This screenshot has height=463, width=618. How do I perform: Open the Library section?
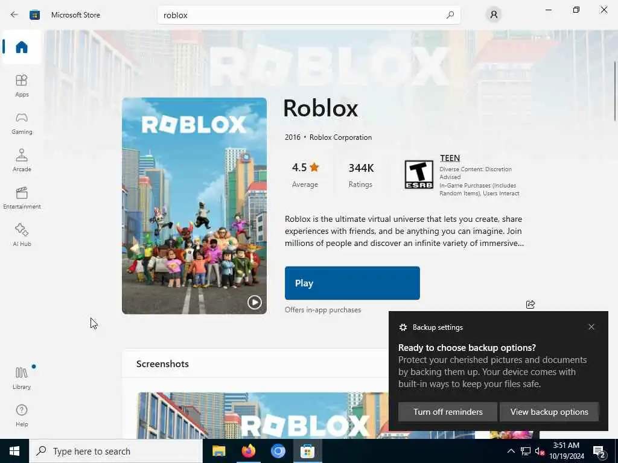pos(22,378)
